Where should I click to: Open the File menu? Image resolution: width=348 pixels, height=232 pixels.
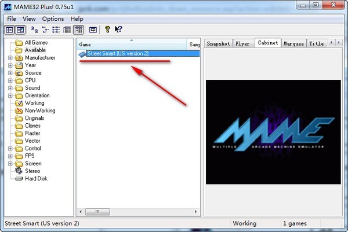pyautogui.click(x=12, y=19)
